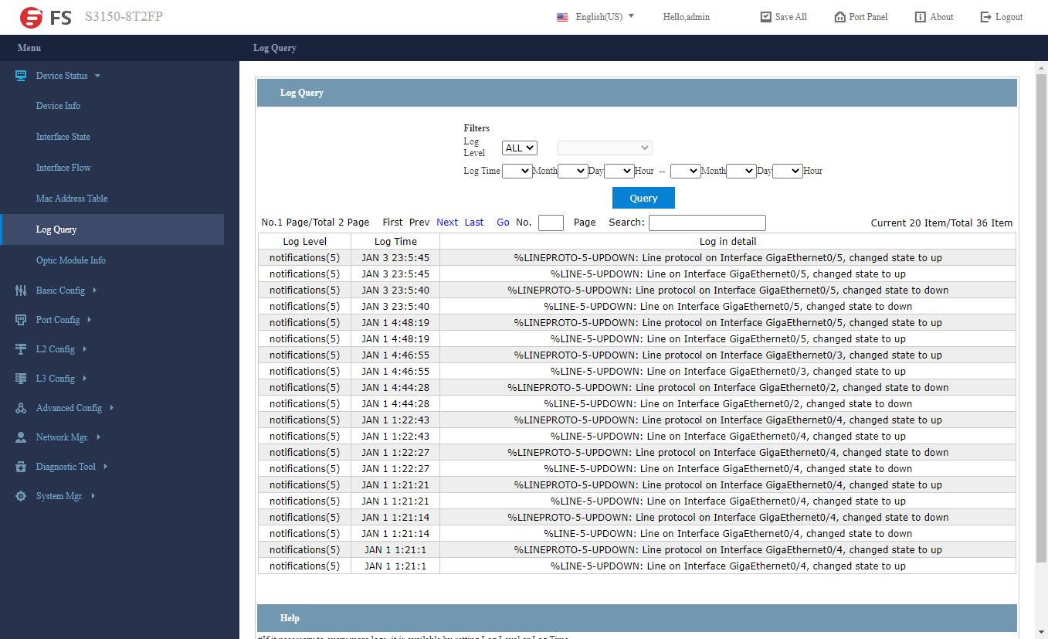Click the Logout icon
This screenshot has height=639, width=1048.
[x=985, y=17]
